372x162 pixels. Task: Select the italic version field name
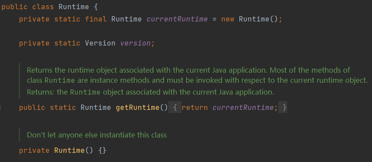tap(135, 43)
